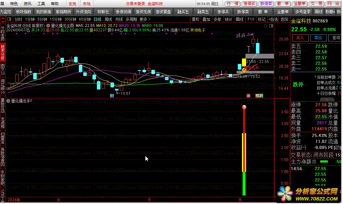Open the main chart indicator dropdown before 量化擒龙主图
The width and height of the screenshot is (343, 204).
[48, 26]
